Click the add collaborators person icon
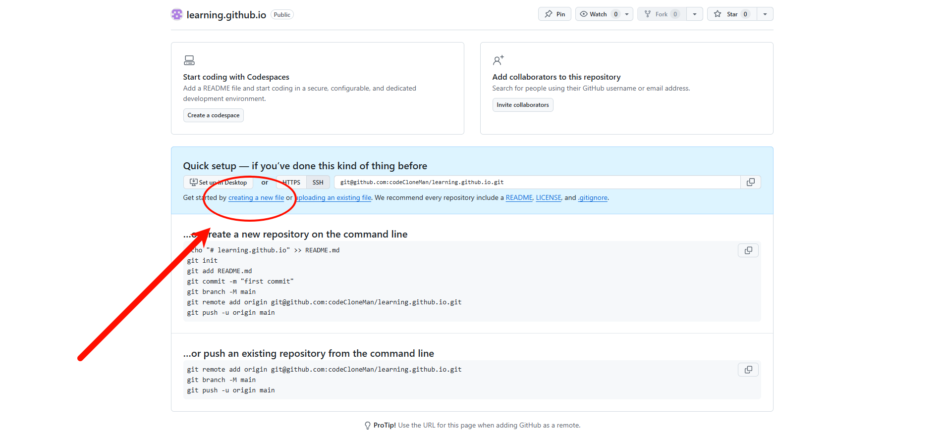 click(498, 60)
